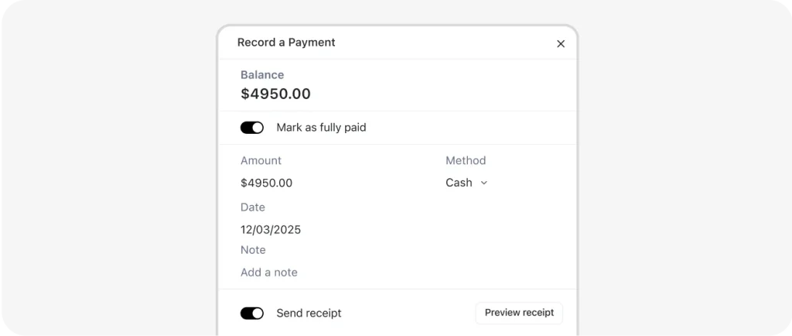Screen dimensions: 792x336
Task: Click the Mark as fully paid label
Action: click(x=321, y=128)
